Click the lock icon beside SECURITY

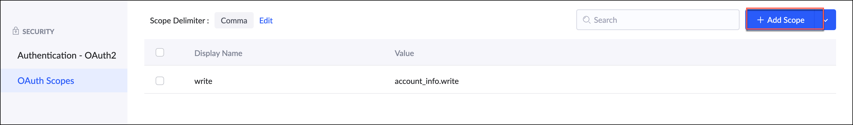[x=16, y=31]
